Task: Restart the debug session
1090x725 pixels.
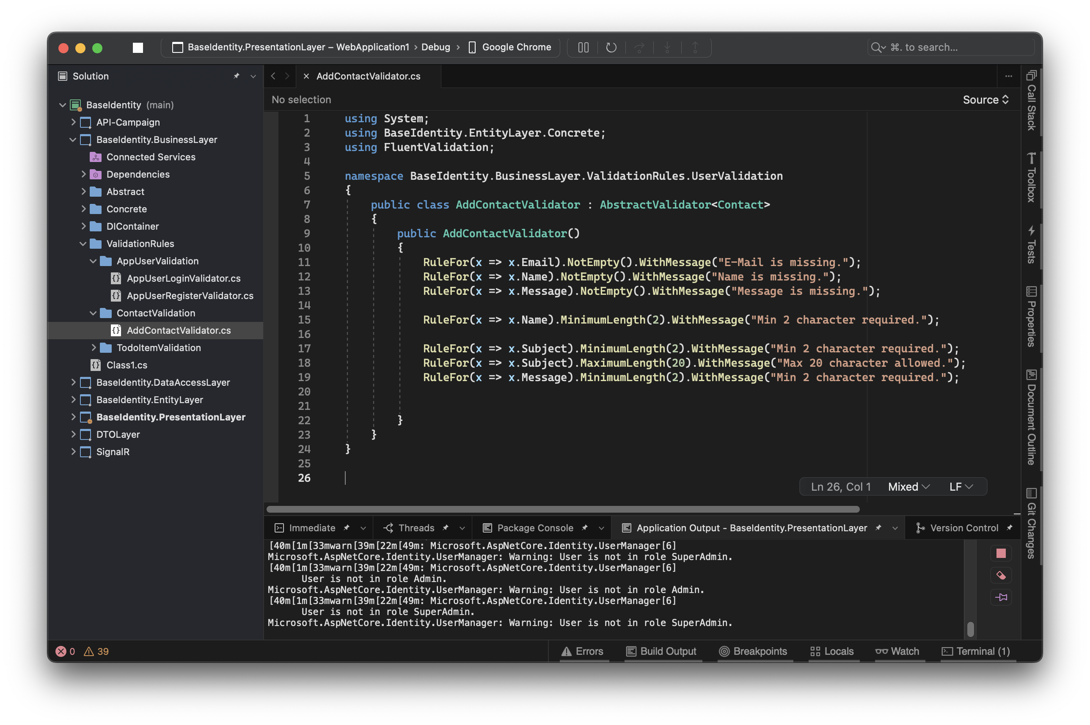Action: coord(611,47)
